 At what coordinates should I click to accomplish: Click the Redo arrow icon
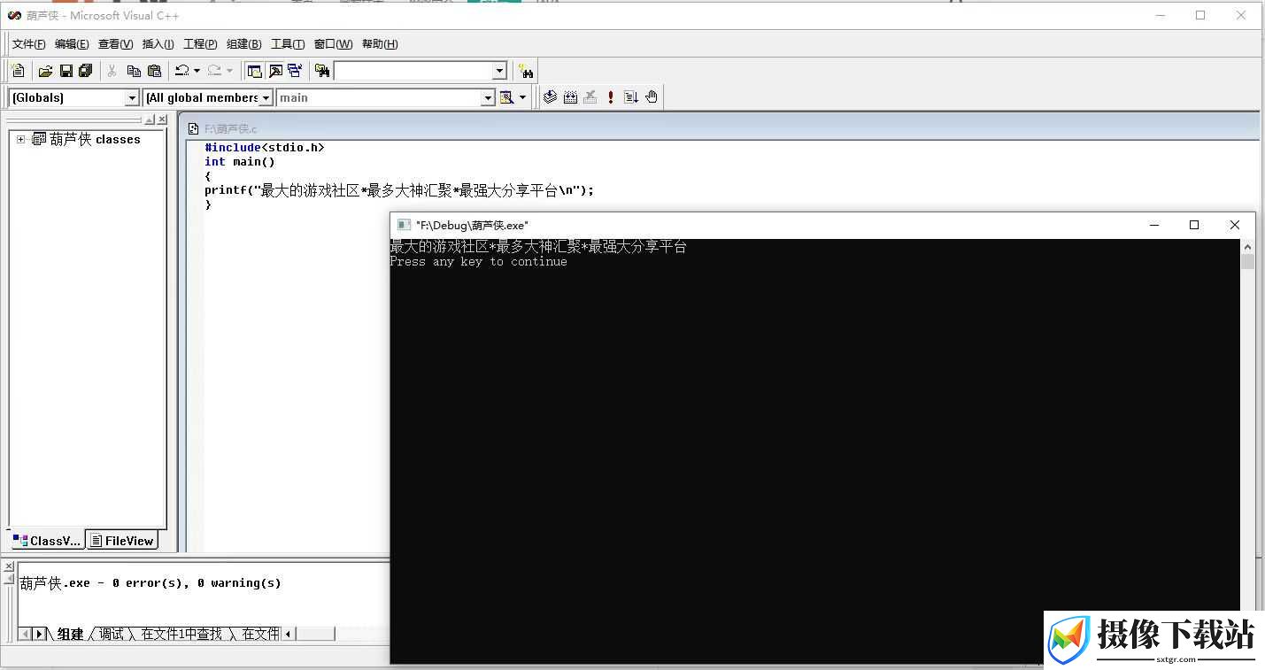point(214,71)
